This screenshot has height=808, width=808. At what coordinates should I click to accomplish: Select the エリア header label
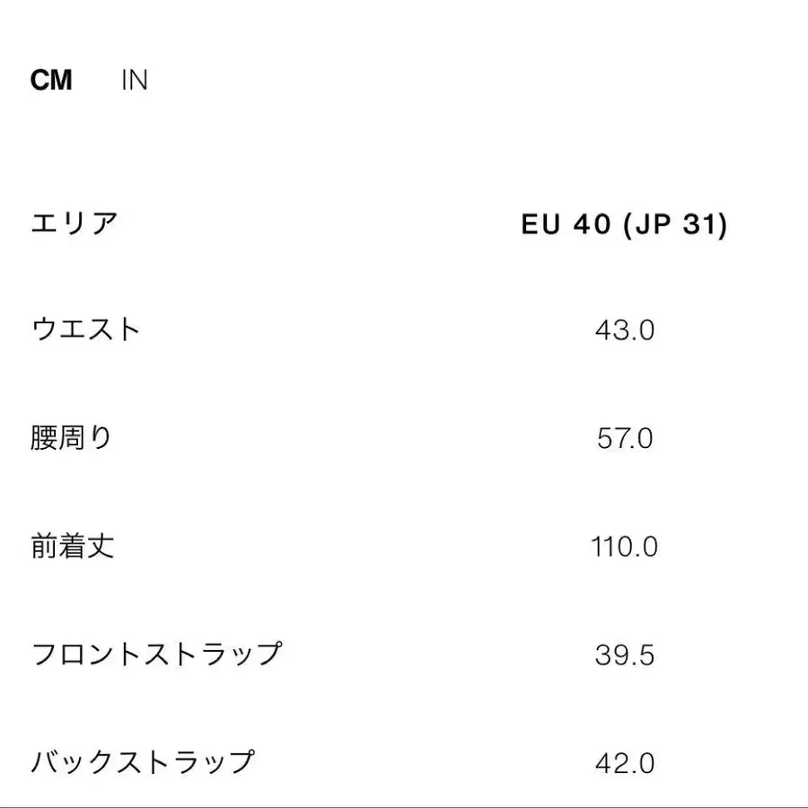76,222
